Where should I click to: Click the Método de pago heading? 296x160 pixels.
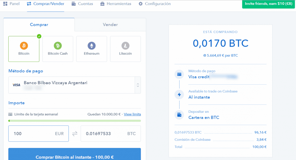26,71
